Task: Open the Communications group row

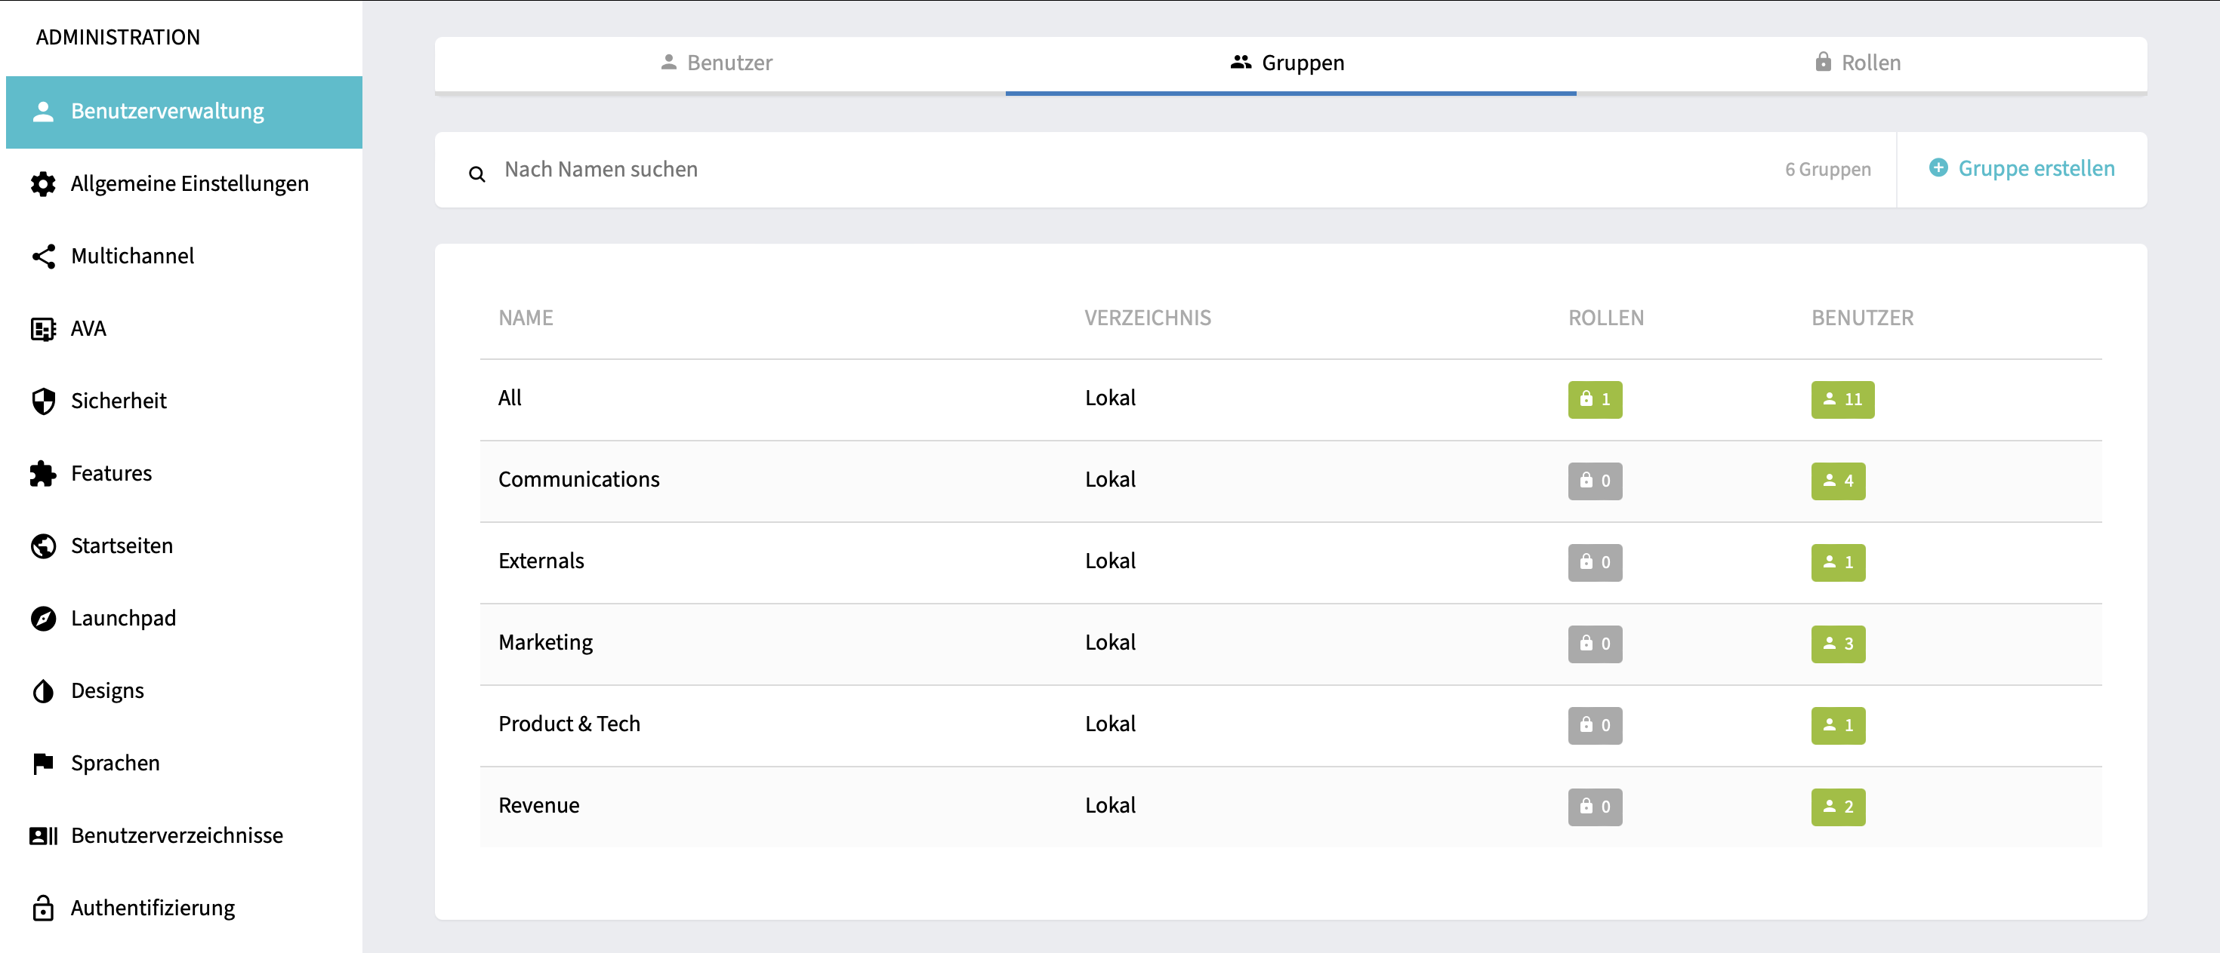Action: tap(1291, 481)
